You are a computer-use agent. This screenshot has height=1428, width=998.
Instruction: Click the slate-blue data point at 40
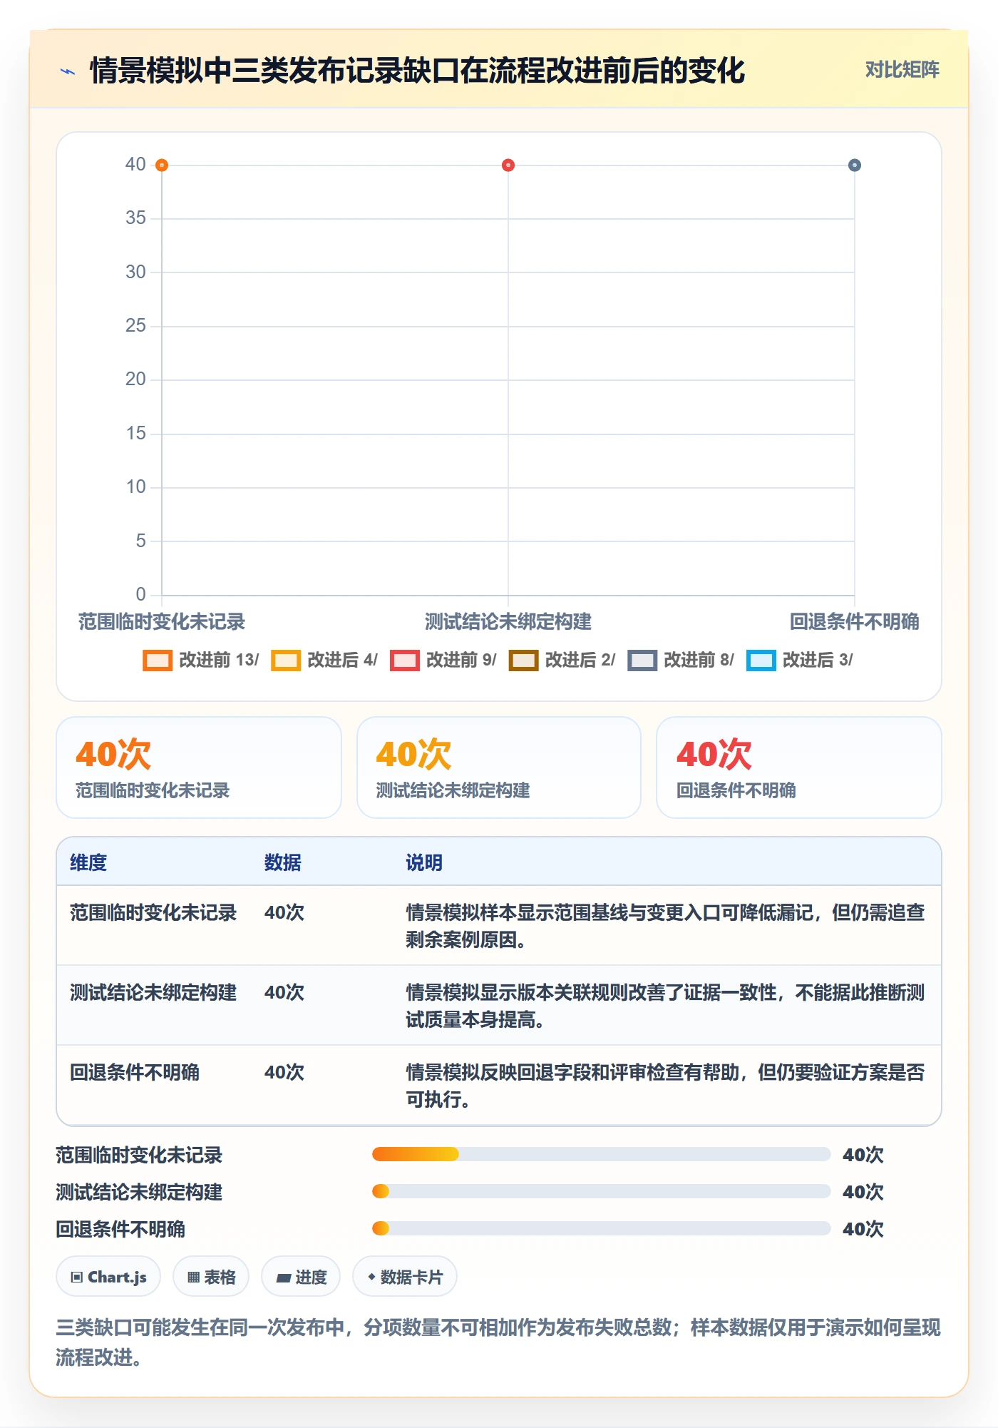[855, 165]
